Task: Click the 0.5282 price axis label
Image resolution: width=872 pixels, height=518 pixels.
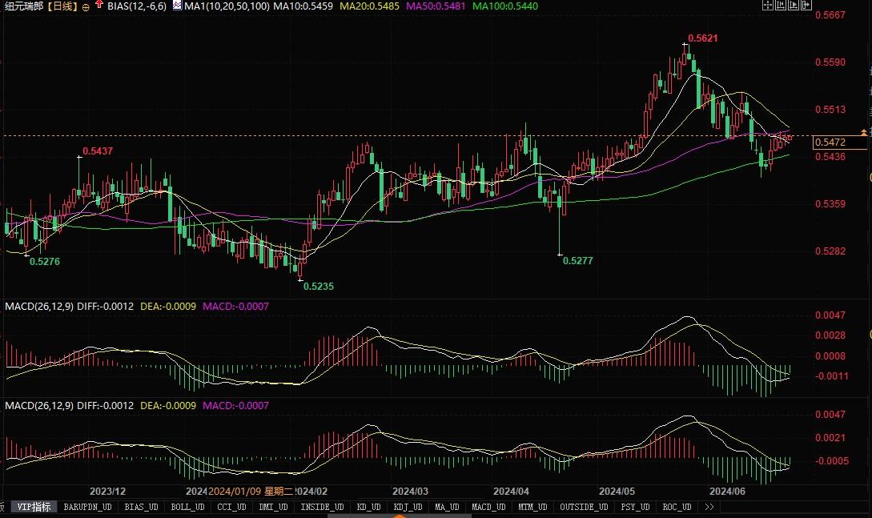Action: [x=830, y=251]
